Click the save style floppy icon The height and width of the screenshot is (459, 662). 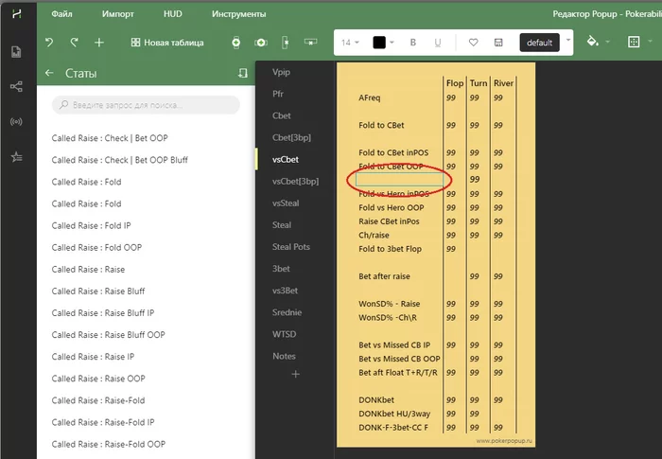point(498,43)
